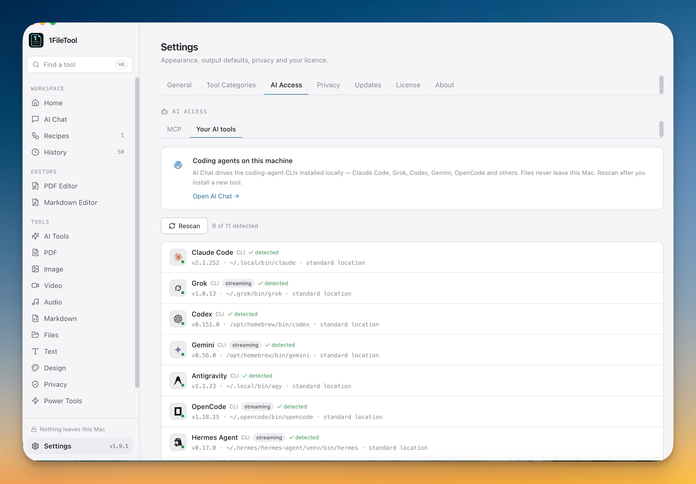Open the PDF tools category
696x484 pixels.
click(79, 253)
